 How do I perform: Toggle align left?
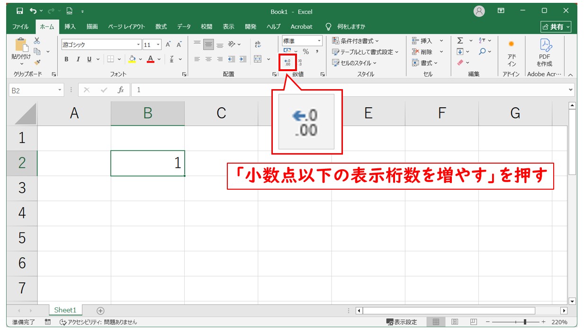click(x=198, y=59)
